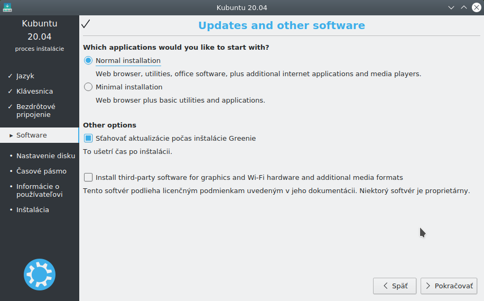Select the Jazyk step in sidebar
This screenshot has width=484, height=301.
pyautogui.click(x=25, y=76)
